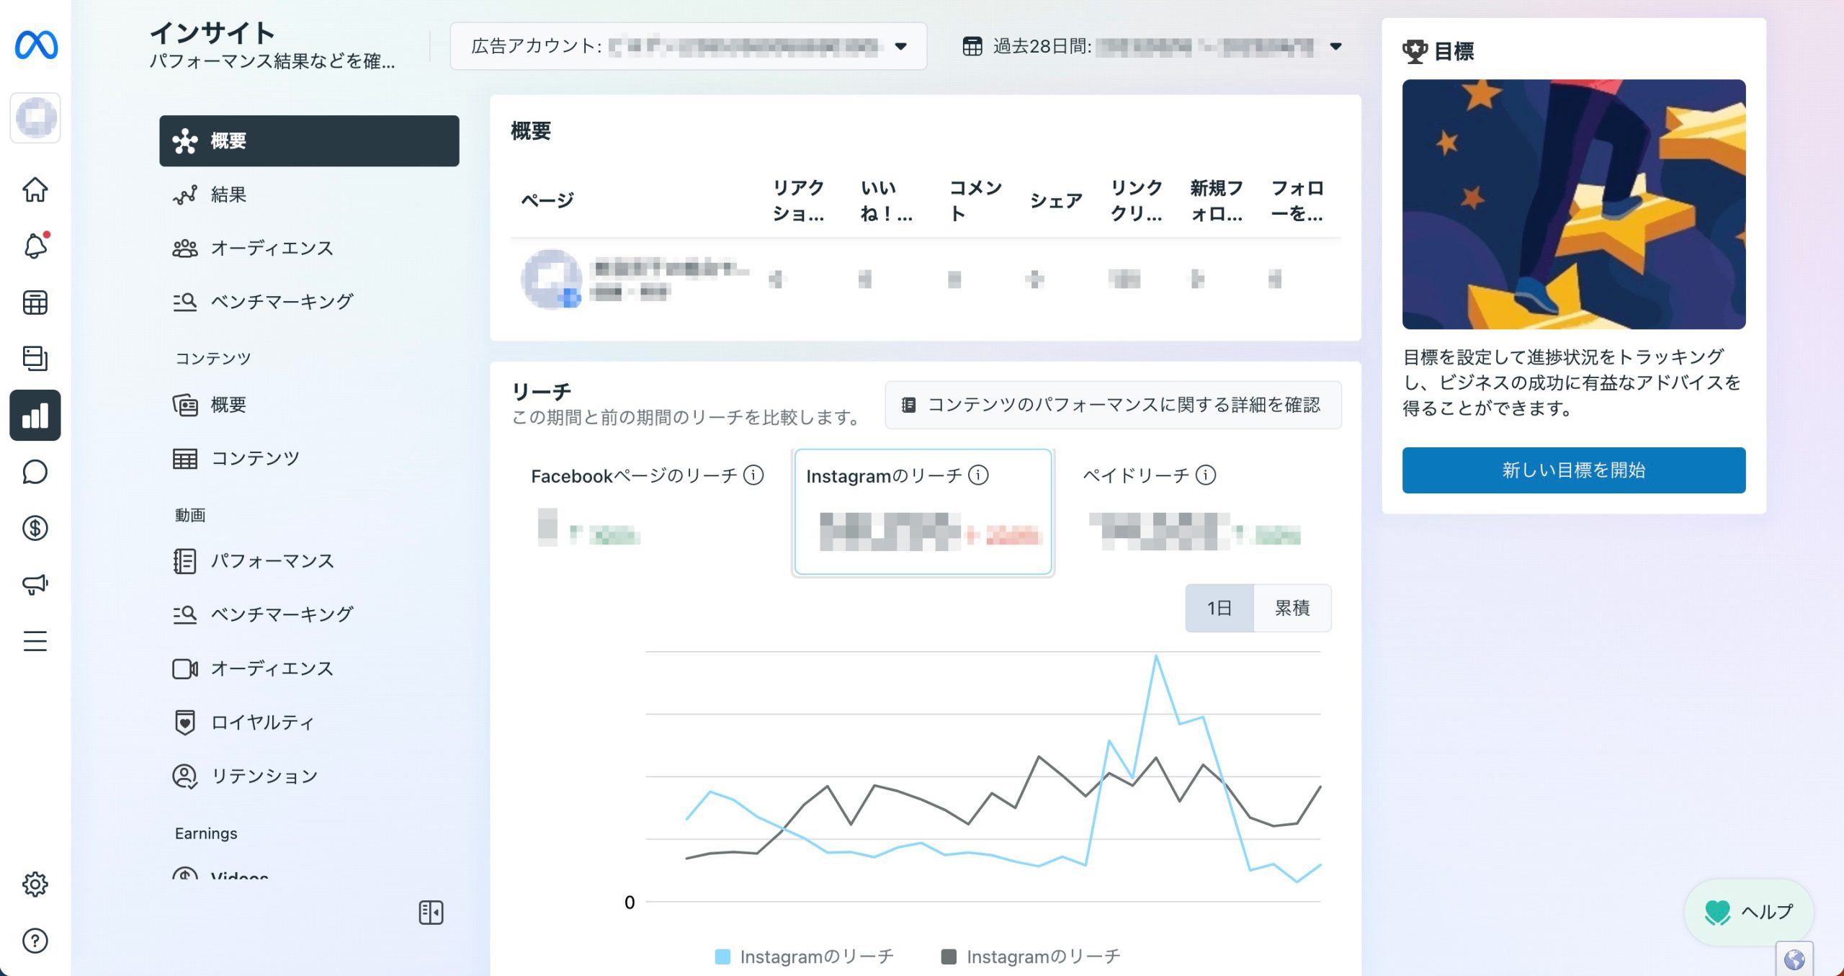The image size is (1844, 976).
Task: Switch chart to 1日 view
Action: [x=1219, y=608]
